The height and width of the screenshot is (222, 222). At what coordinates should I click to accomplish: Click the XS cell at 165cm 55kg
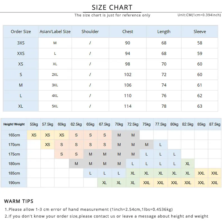tap(34, 135)
